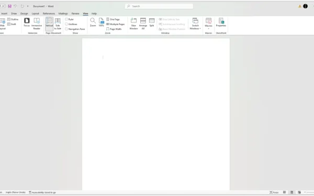Click Synchronous Scrolling
Viewport: 314px width, 196px height.
point(172,24)
